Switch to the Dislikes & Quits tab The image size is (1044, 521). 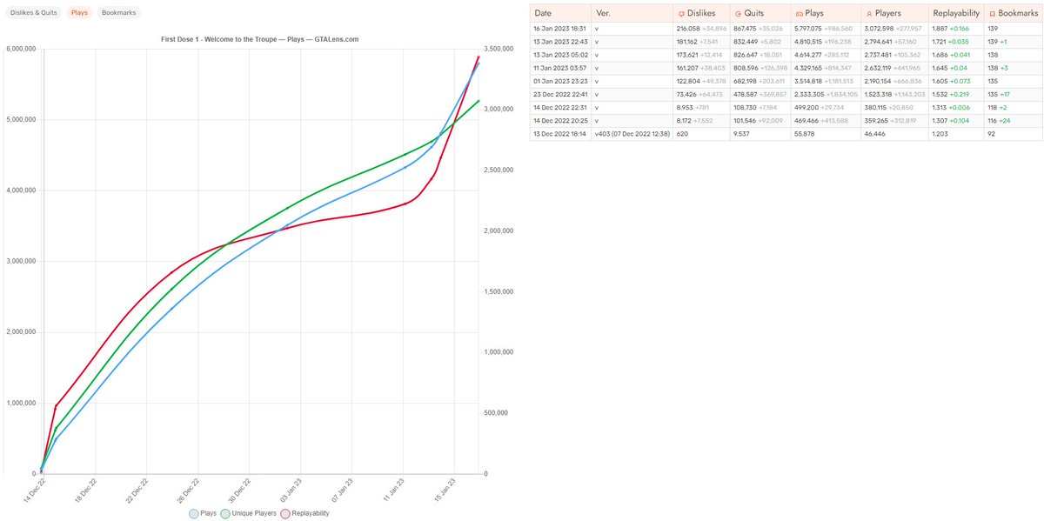[34, 13]
